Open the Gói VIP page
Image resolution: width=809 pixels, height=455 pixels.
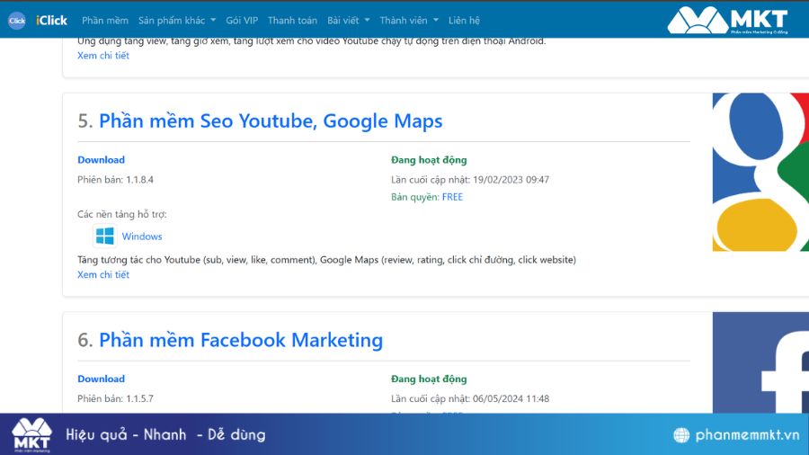(242, 20)
